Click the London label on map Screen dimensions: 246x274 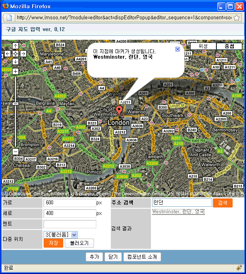118,123
